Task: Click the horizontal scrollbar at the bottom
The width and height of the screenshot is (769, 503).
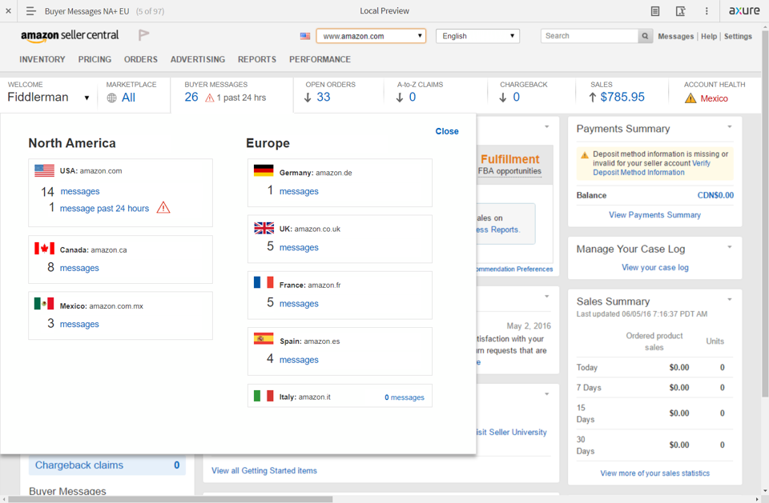Action: pyautogui.click(x=170, y=499)
